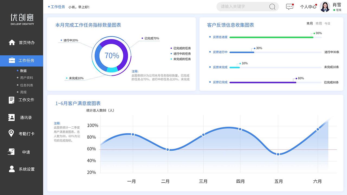
Task: Click the 四月 data point on curve
Action: (x=240, y=129)
